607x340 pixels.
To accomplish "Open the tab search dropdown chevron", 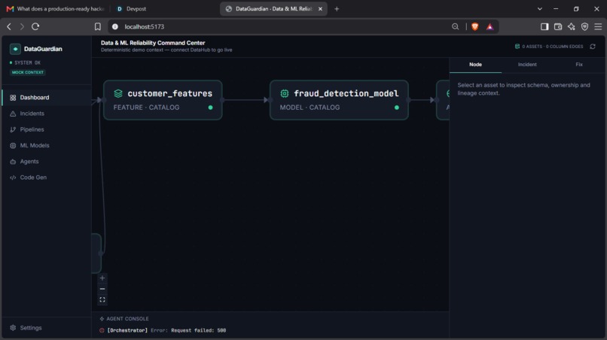I will point(540,9).
